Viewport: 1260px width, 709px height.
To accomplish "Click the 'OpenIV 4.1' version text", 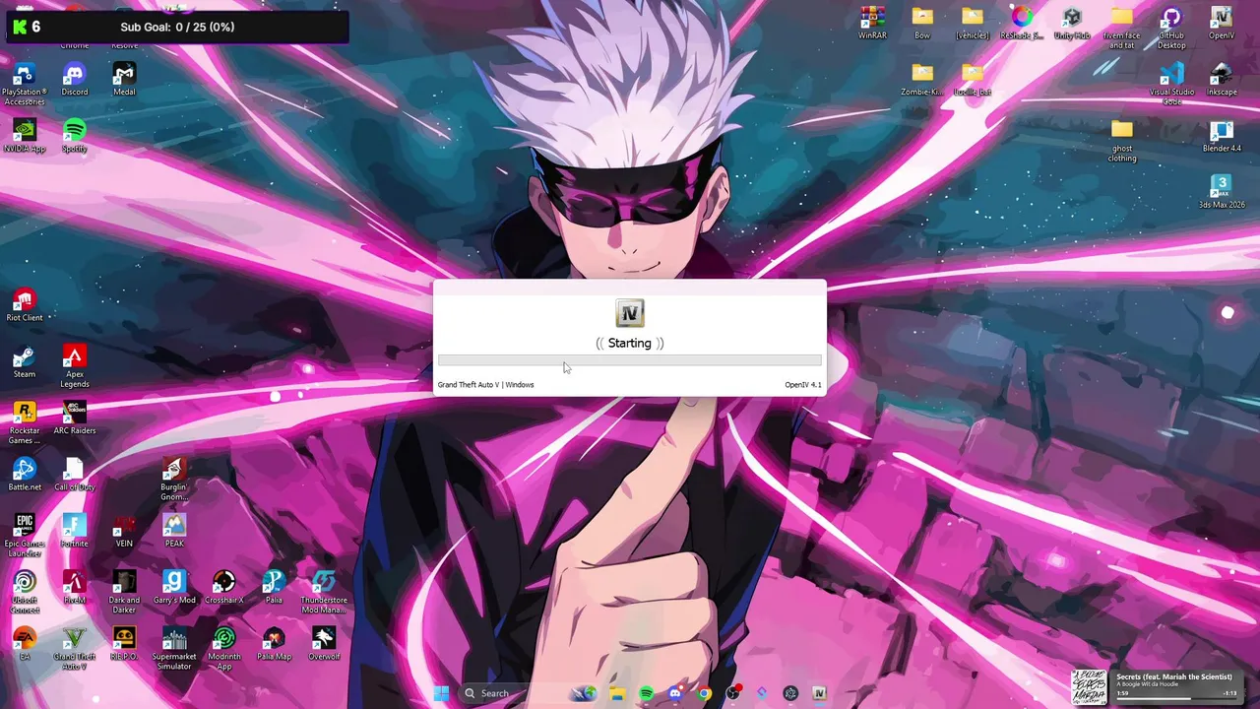I will (x=802, y=385).
